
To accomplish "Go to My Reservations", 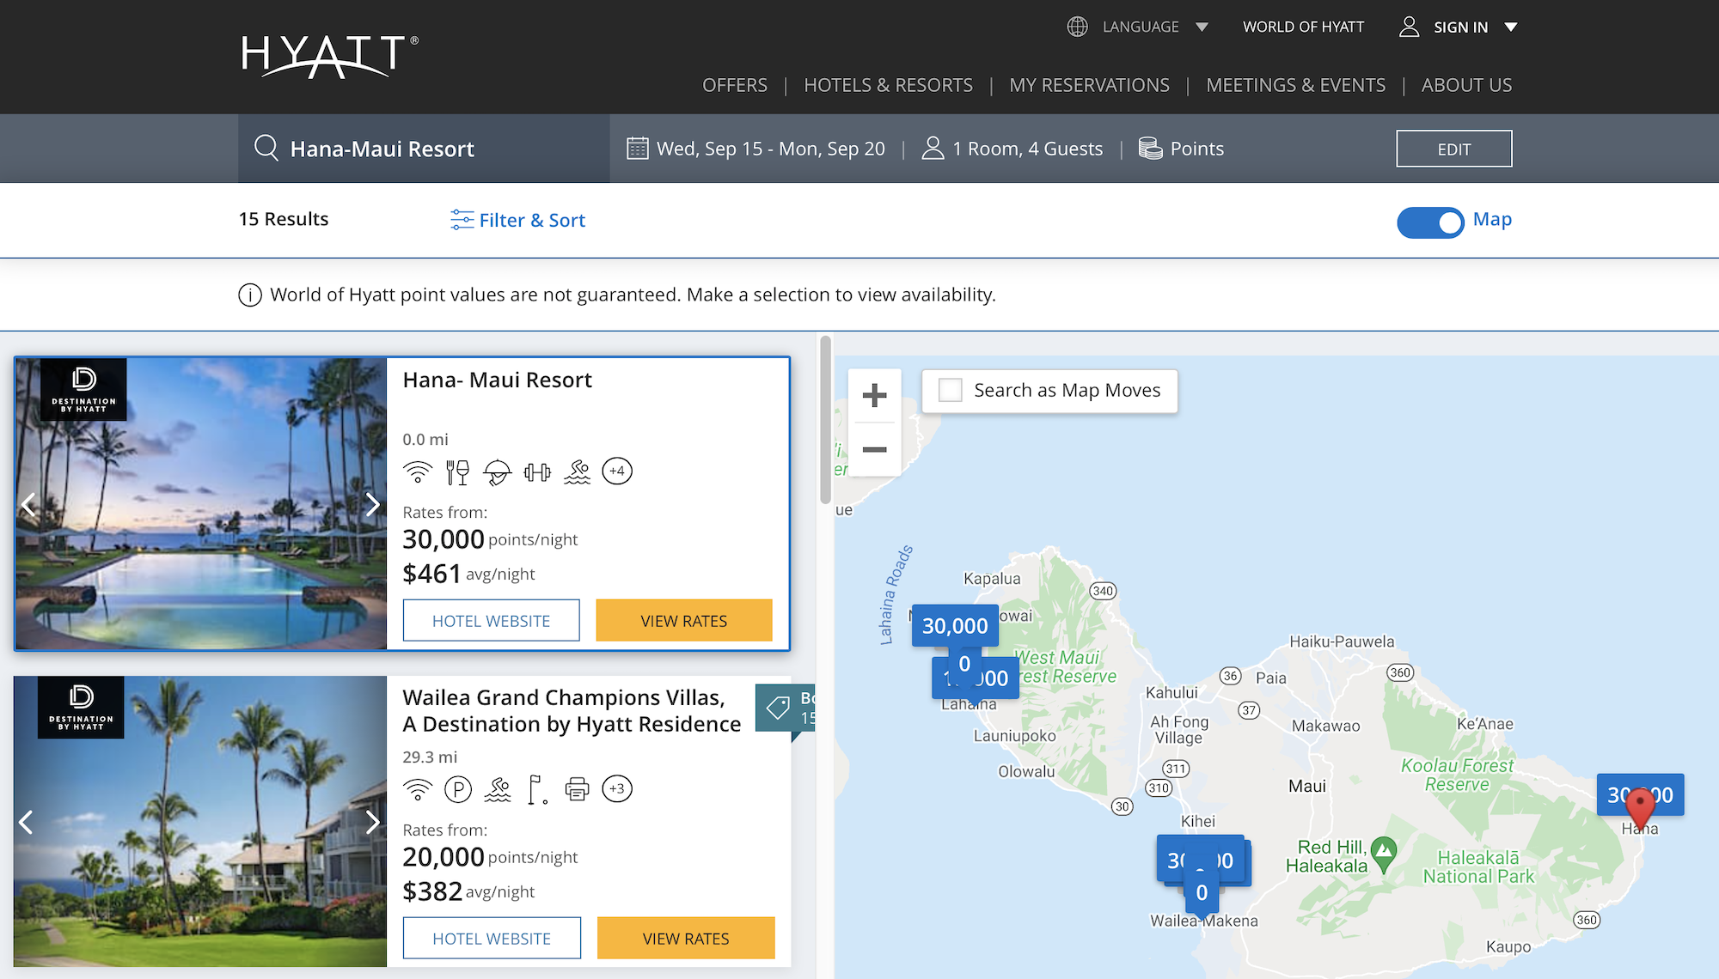I will [x=1089, y=85].
